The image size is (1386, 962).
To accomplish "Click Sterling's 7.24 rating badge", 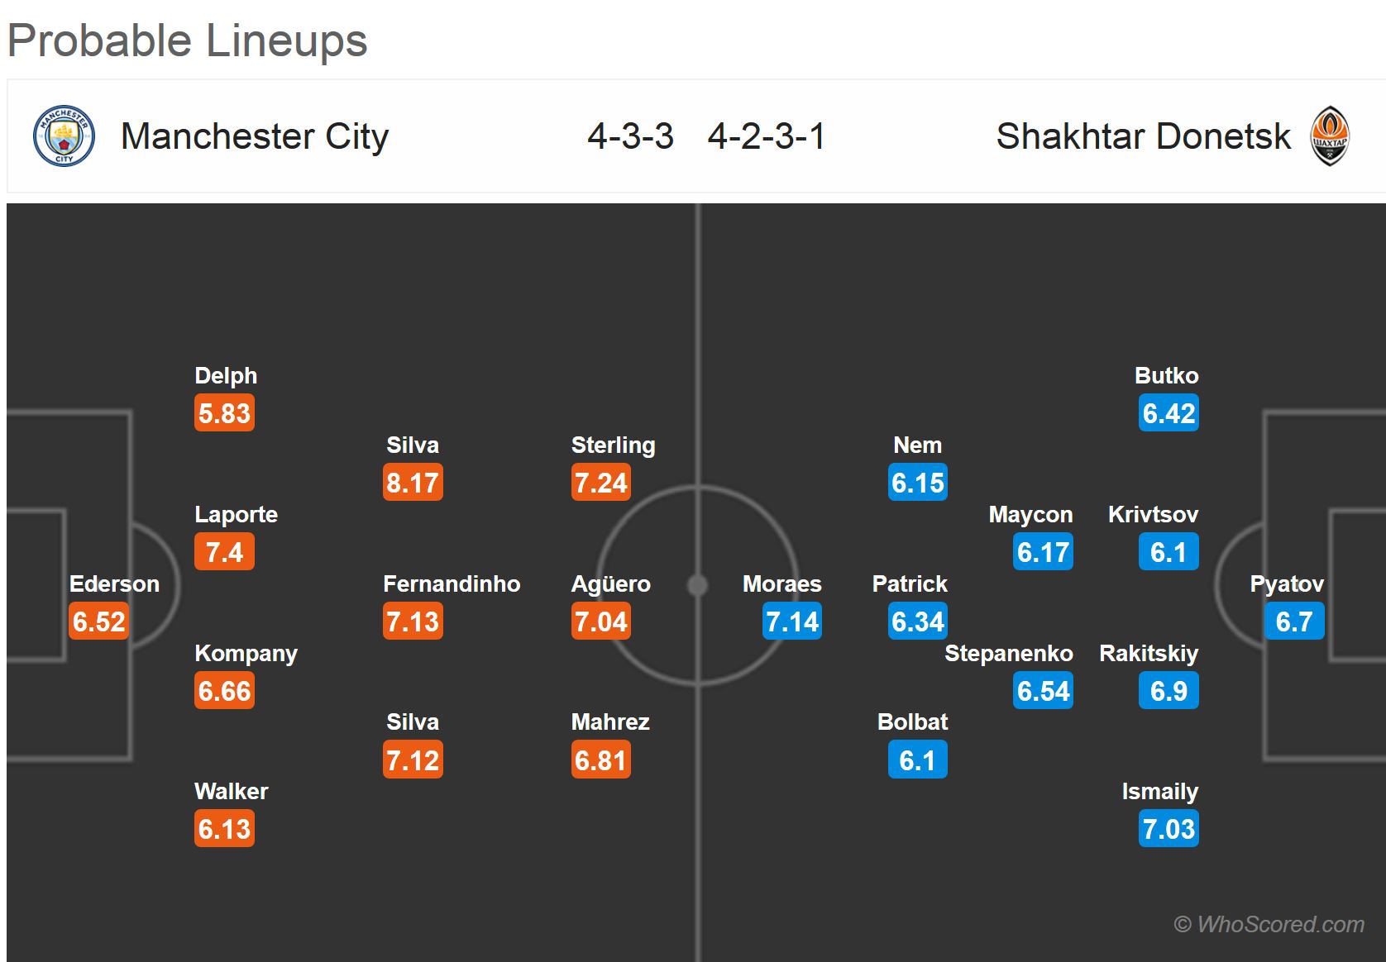I will (601, 483).
